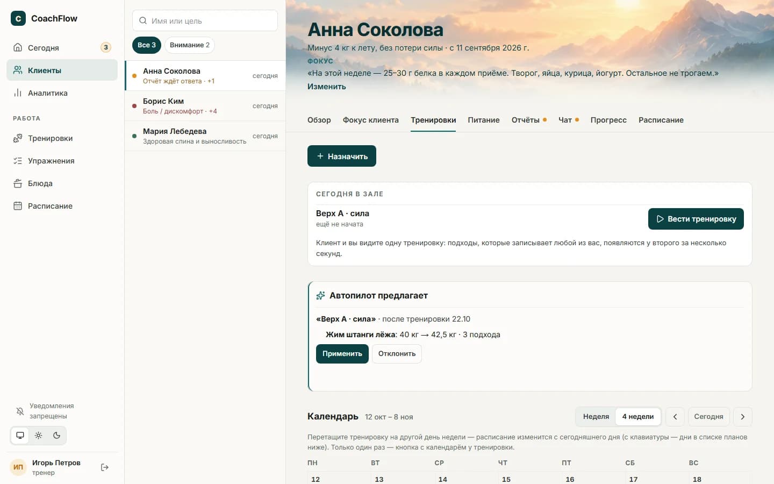Open Аналитика bar chart icon
This screenshot has width=774, height=484.
pos(18,92)
